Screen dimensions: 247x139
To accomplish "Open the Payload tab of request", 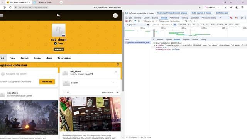I will pyautogui.click(x=169, y=39).
